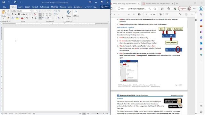The height and width of the screenshot is (115, 205).
Task: Click the PDF zoom out minus button
Action: 129,14
